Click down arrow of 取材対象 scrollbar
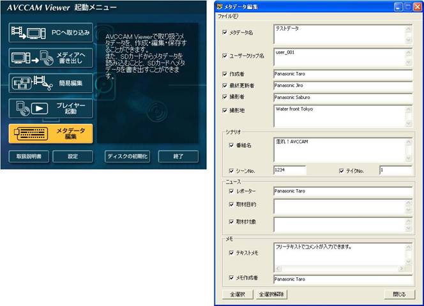 [408, 229]
